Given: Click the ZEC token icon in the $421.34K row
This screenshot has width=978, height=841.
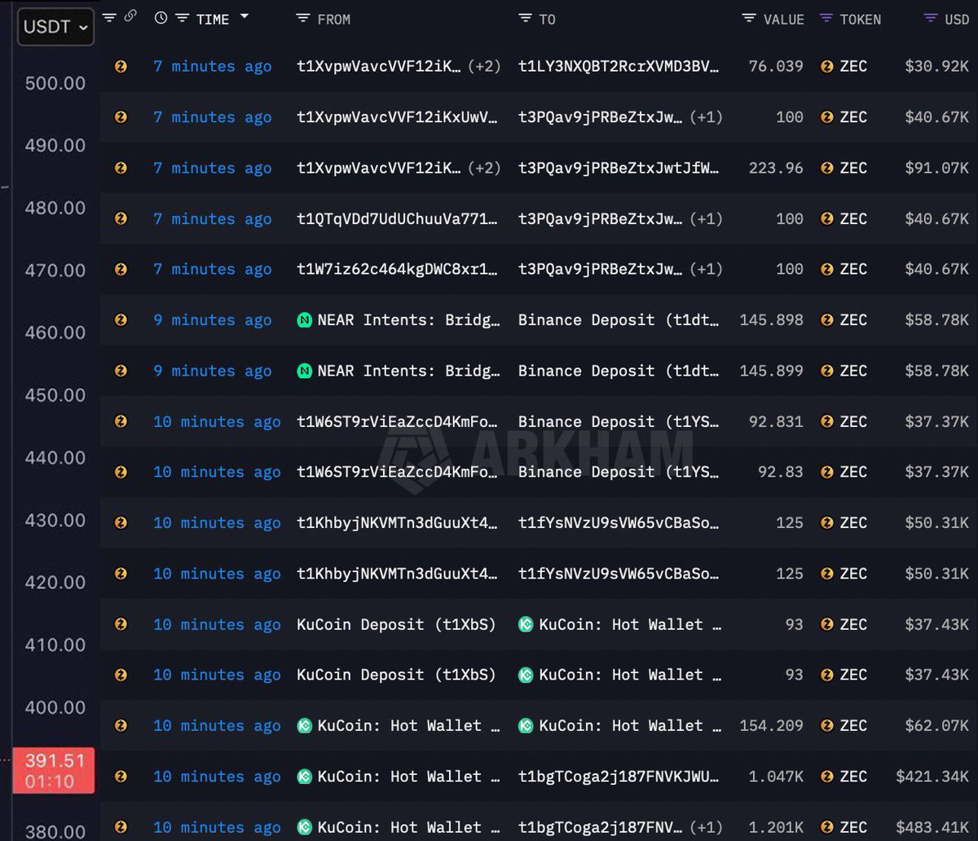Looking at the screenshot, I should tap(827, 777).
